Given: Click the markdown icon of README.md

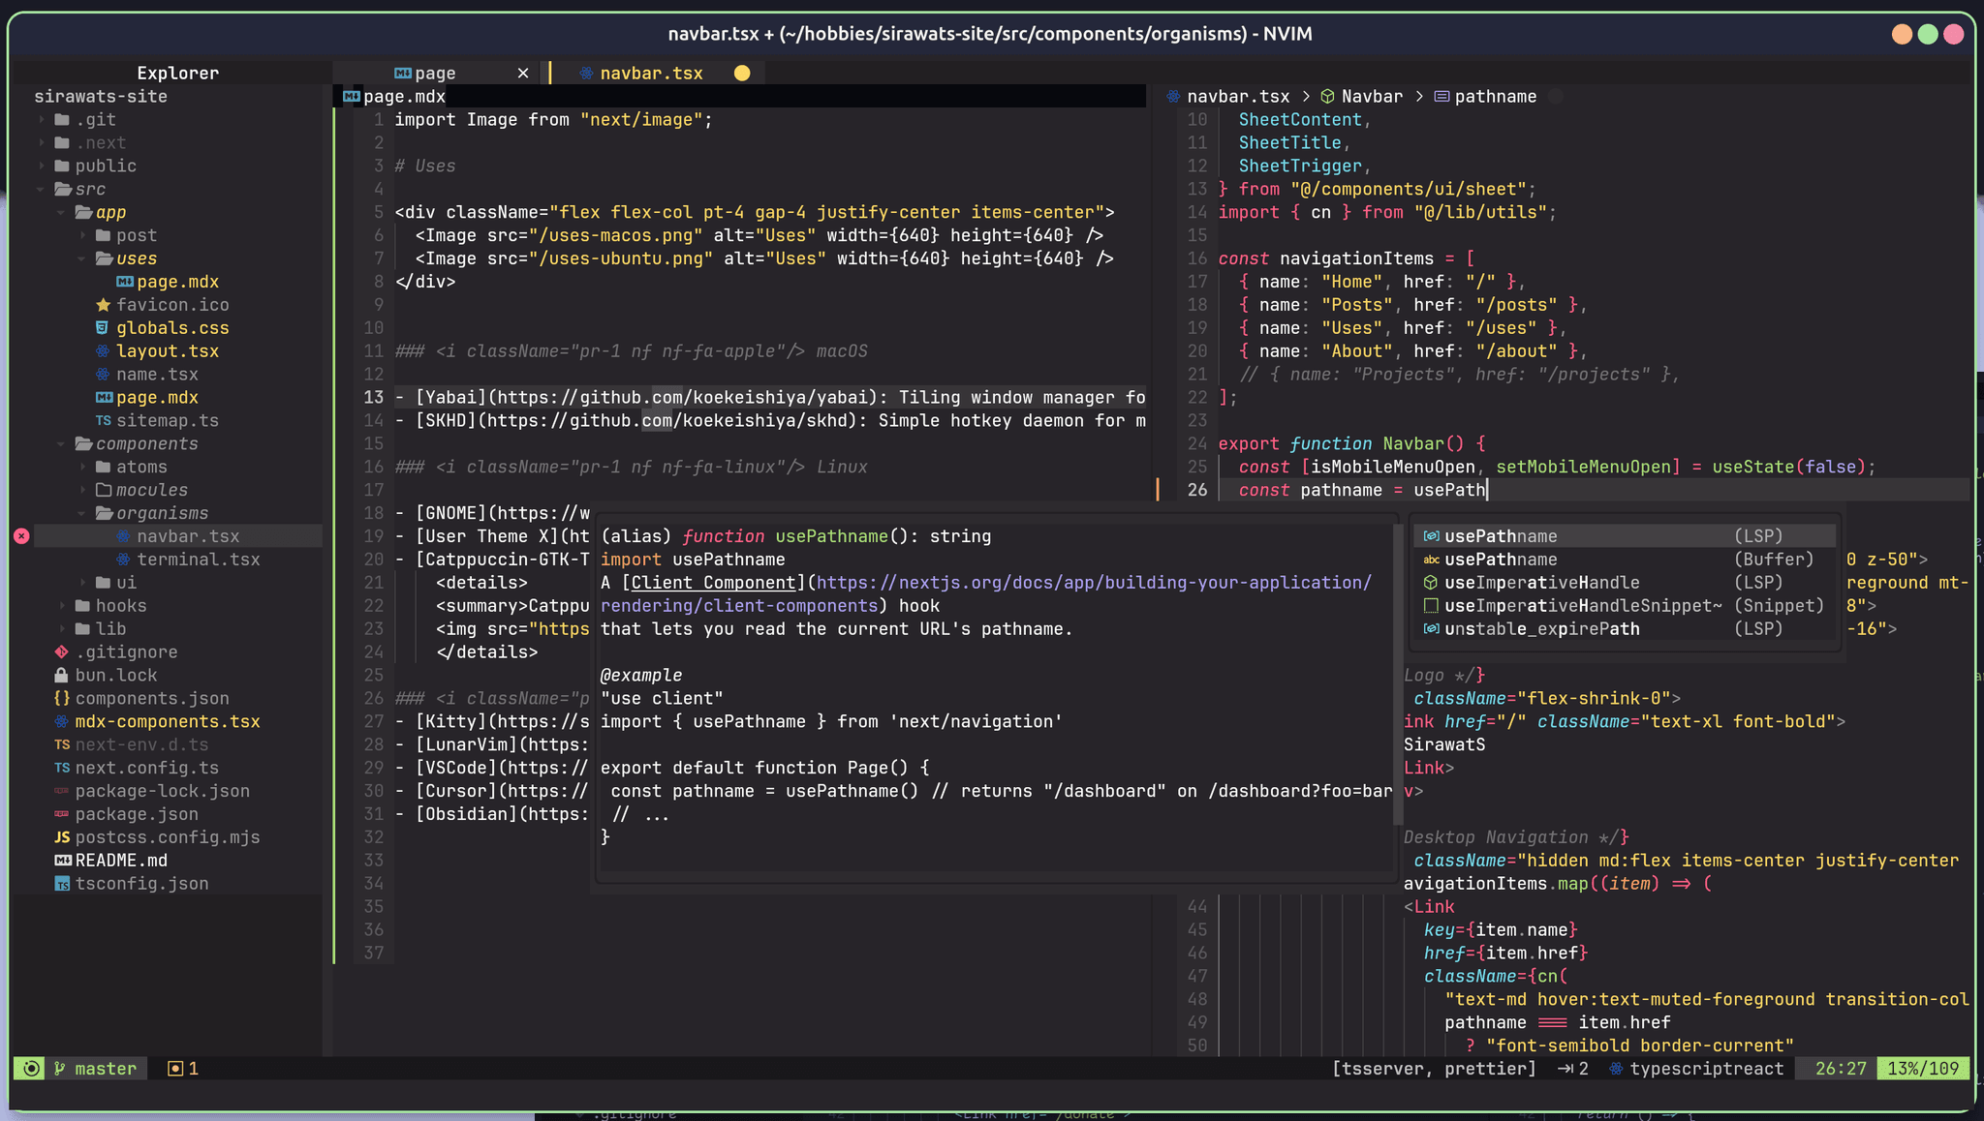Looking at the screenshot, I should tap(62, 861).
